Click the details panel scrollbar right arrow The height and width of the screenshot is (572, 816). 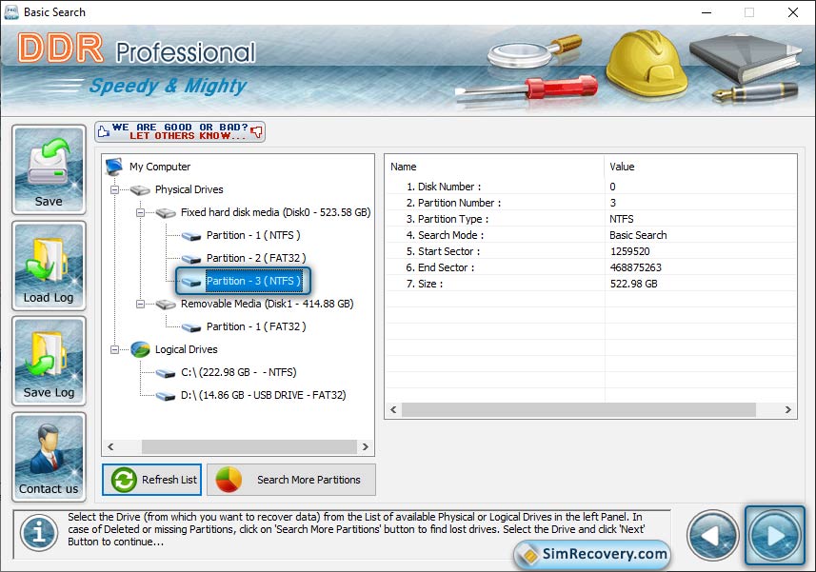tap(787, 410)
